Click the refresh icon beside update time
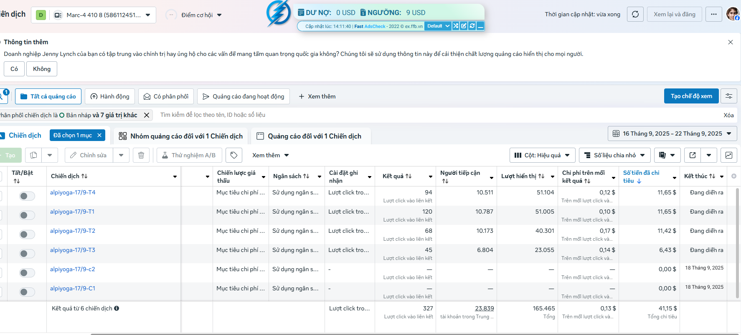This screenshot has height=335, width=741. click(635, 14)
